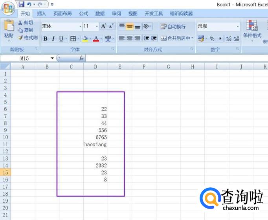This screenshot has height=220, width=268.
Task: Decrease indent
Action: (146, 38)
